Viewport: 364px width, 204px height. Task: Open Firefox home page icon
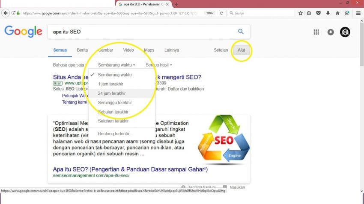pyautogui.click(x=337, y=13)
